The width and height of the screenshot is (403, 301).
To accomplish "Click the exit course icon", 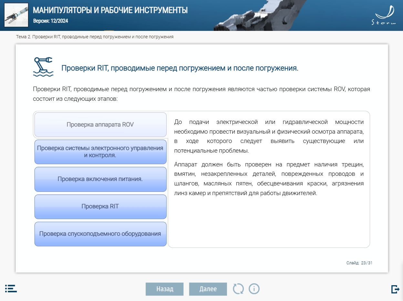I will point(395,289).
